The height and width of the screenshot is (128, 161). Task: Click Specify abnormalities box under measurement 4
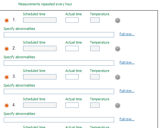pyautogui.click(x=59, y=120)
